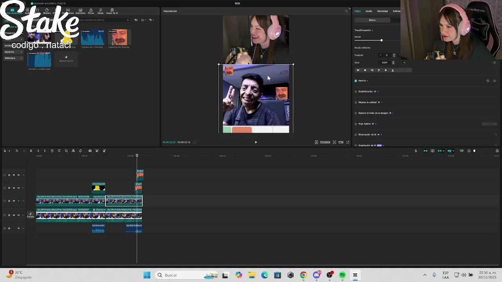Expand the Flujo óptico options arrow
This screenshot has height=282, width=502.
click(x=376, y=124)
